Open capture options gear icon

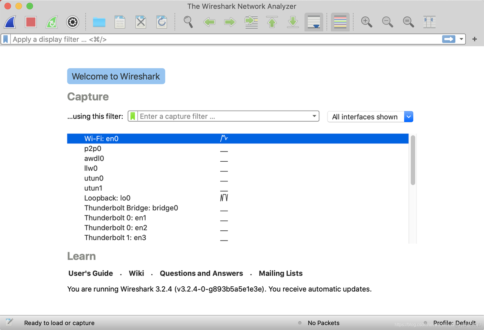pos(72,22)
